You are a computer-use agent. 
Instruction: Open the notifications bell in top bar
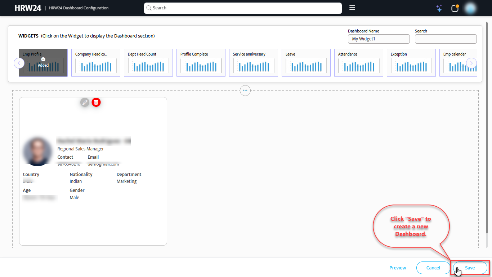click(x=455, y=8)
